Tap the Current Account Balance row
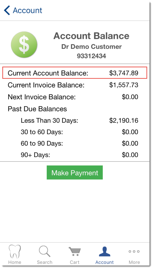 75,73
